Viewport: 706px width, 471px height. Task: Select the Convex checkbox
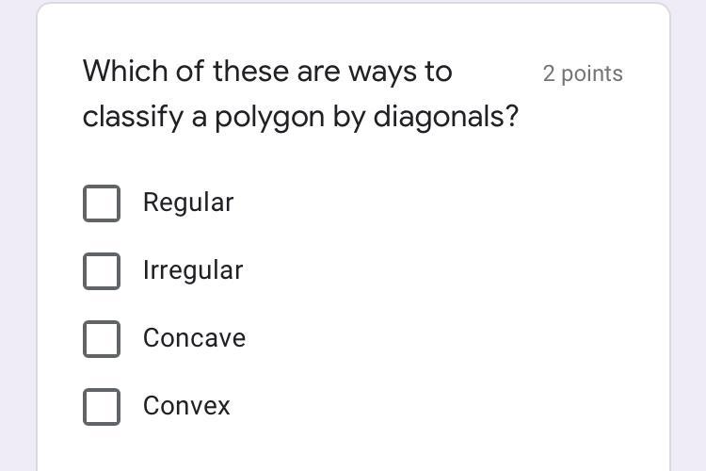click(x=102, y=407)
